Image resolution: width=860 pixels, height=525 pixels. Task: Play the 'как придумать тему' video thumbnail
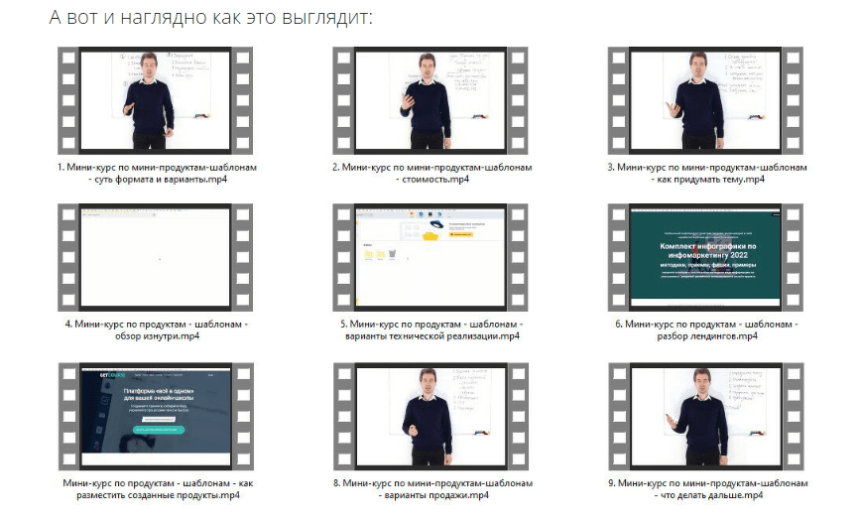(707, 101)
